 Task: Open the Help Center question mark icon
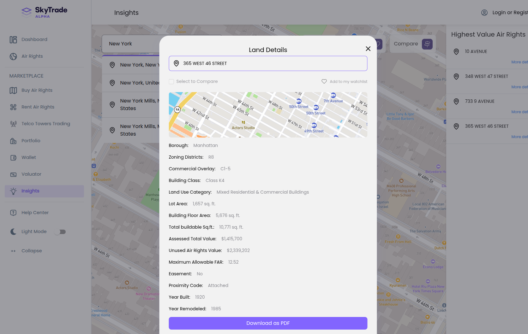[x=13, y=213]
